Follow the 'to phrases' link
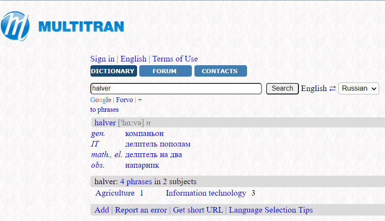385x221 pixels. point(104,110)
